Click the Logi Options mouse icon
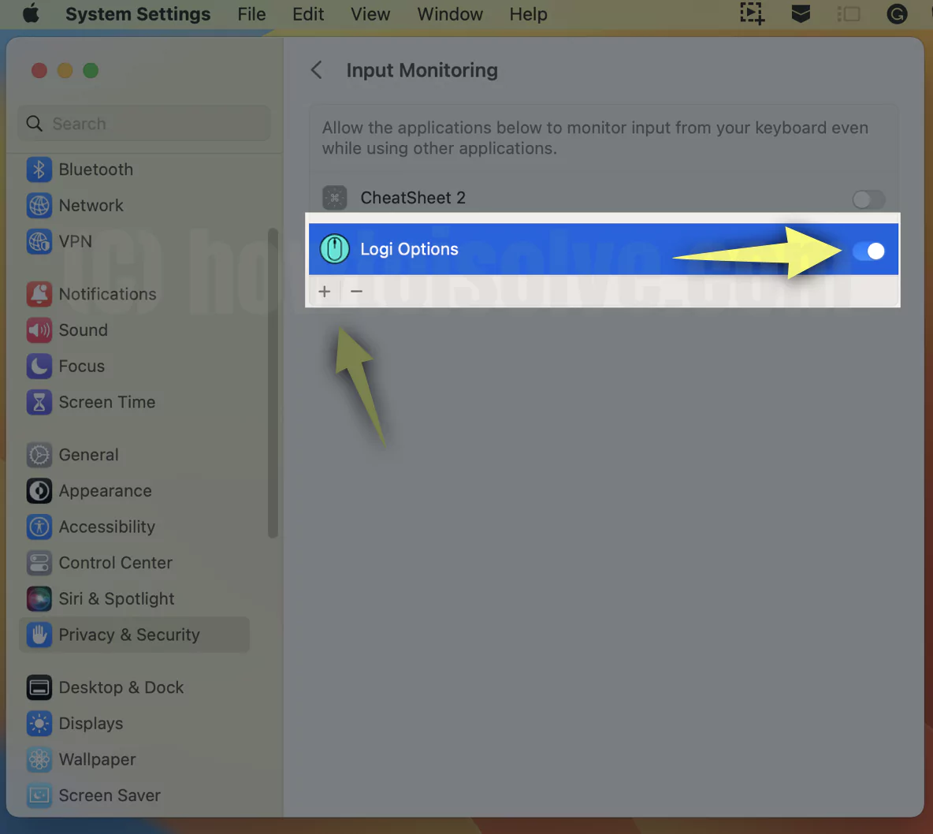933x834 pixels. (334, 249)
